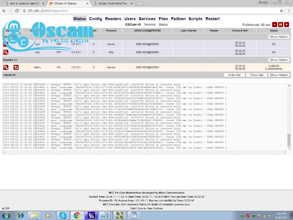Click Show Idle button in Clients section
Screen dimensions: 293x220
[257, 75]
